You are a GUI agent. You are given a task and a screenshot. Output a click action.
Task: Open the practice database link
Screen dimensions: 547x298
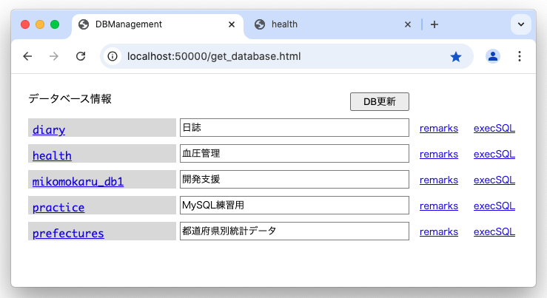click(x=58, y=207)
